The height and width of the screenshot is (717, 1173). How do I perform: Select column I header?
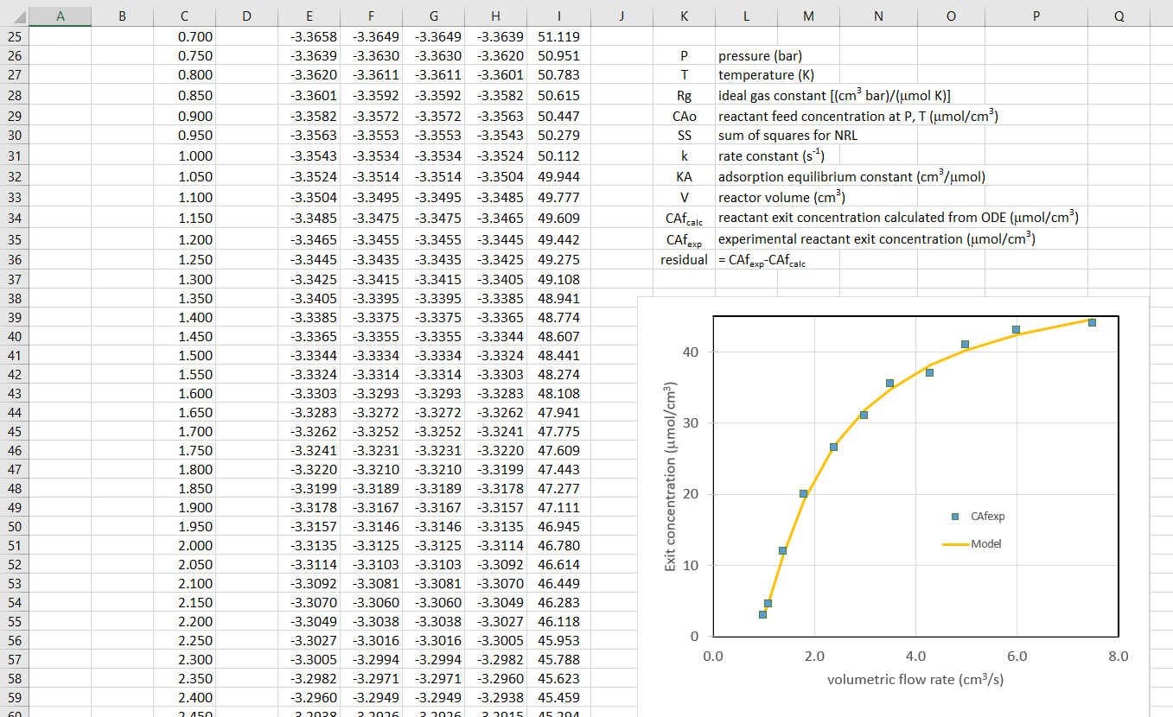click(x=558, y=16)
